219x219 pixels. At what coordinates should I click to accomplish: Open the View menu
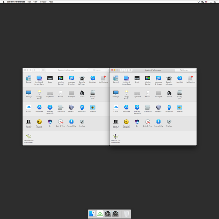coord(35,2)
